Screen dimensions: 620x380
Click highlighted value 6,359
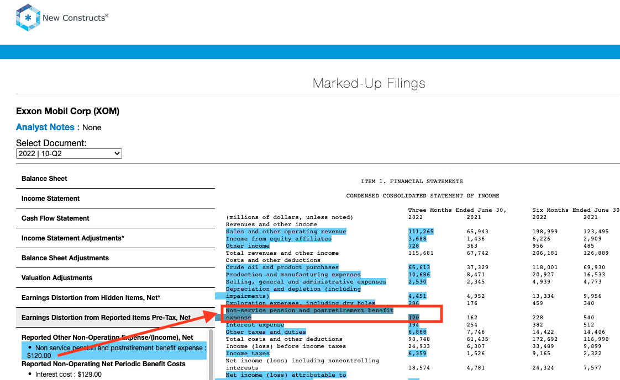click(x=417, y=354)
